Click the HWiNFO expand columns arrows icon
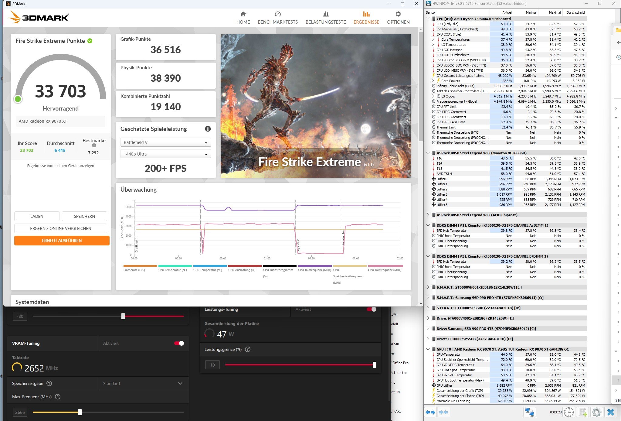The image size is (621, 421). [430, 412]
